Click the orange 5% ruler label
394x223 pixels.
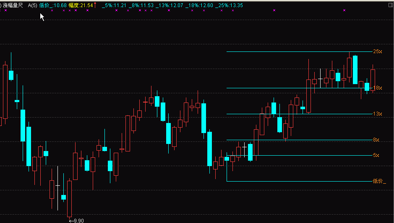(376, 155)
